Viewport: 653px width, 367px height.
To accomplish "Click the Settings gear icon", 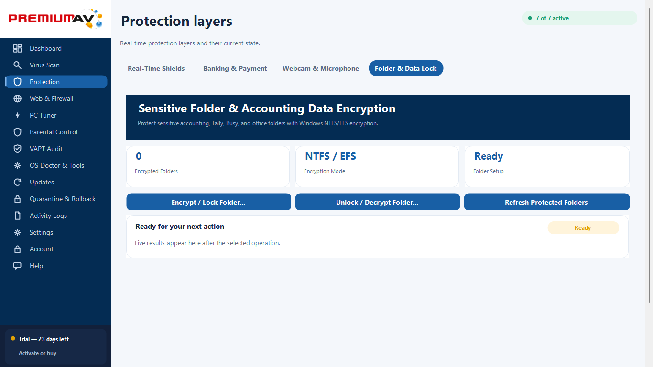I will tap(18, 232).
